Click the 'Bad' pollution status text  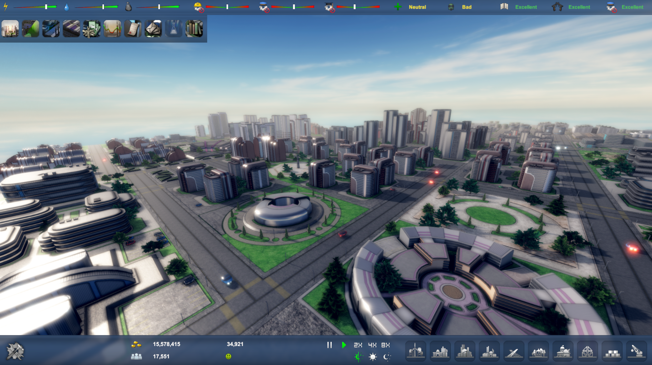point(467,7)
